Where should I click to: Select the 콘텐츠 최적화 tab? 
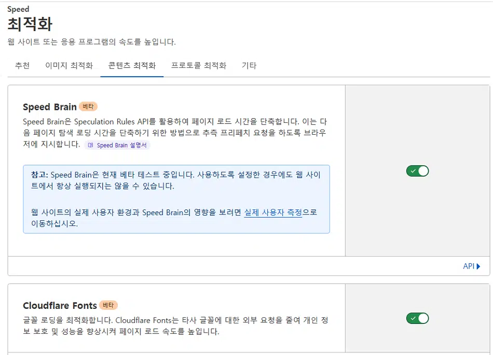point(132,66)
